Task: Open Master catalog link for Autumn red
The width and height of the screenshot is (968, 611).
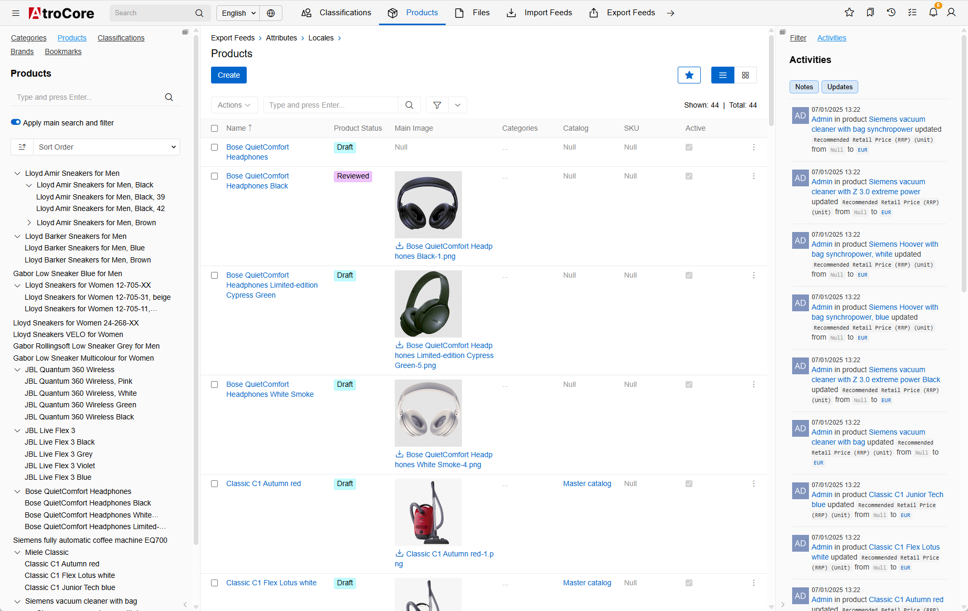Action: [x=587, y=484]
